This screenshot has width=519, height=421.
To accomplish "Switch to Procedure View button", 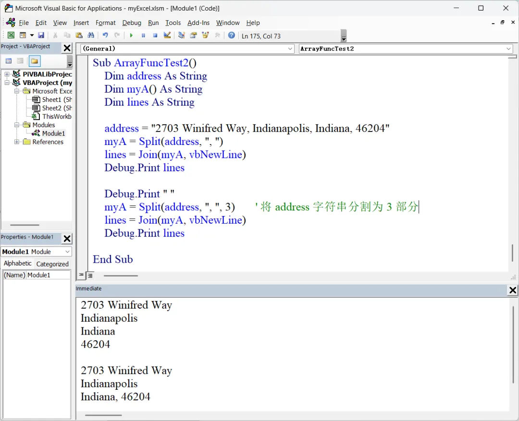I will coord(81,275).
